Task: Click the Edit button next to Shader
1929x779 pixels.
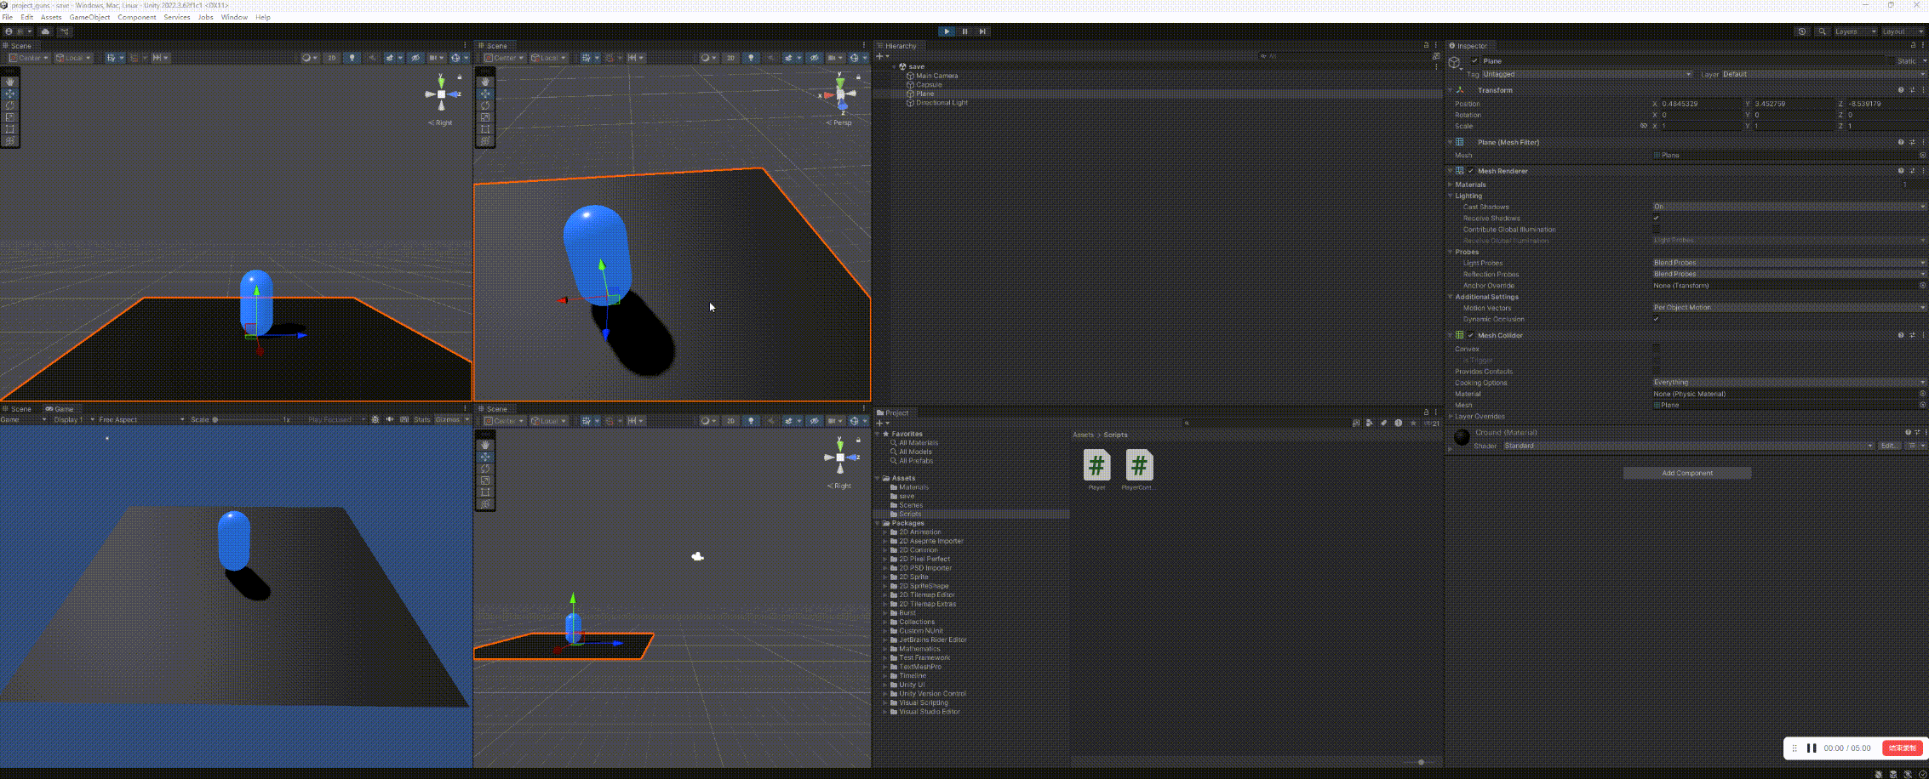Action: (x=1888, y=446)
